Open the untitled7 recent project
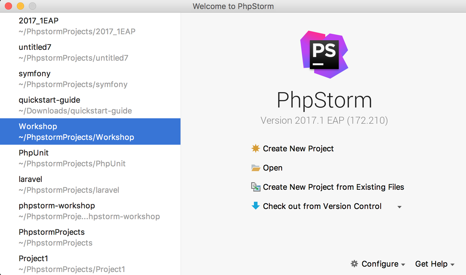This screenshot has width=466, height=275. pos(73,52)
